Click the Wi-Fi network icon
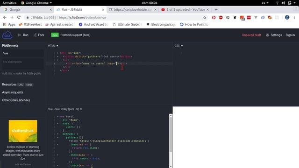299x168 pixels. (277, 3)
